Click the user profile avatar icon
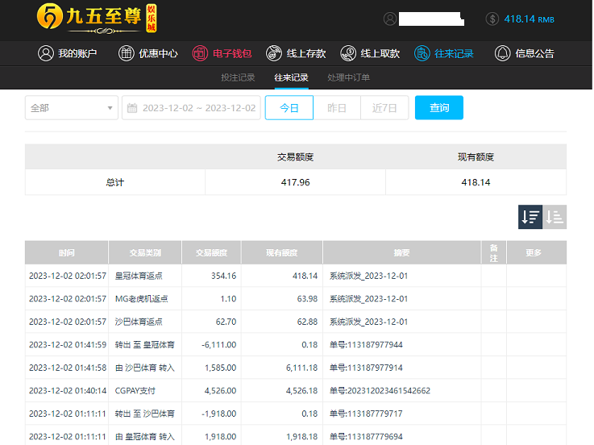The width and height of the screenshot is (594, 445). pyautogui.click(x=390, y=19)
